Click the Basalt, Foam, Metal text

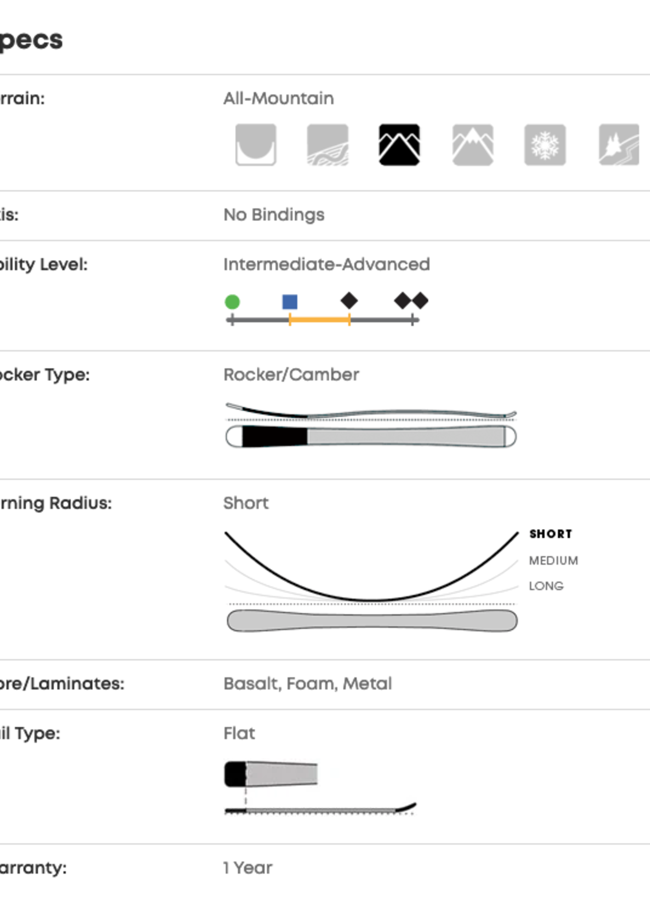coord(308,684)
